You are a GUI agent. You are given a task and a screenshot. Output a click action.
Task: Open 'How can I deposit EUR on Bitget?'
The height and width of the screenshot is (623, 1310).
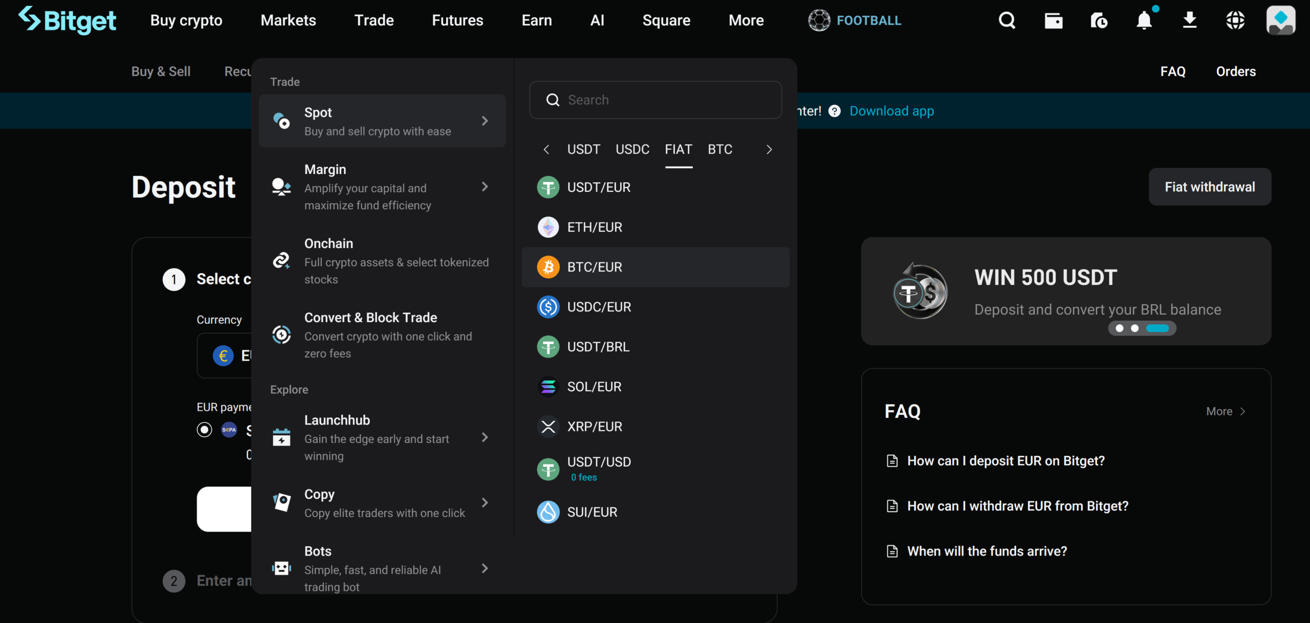coord(1006,461)
